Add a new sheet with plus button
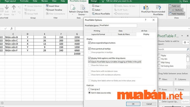This screenshot has width=190, height=107. click(2, 103)
